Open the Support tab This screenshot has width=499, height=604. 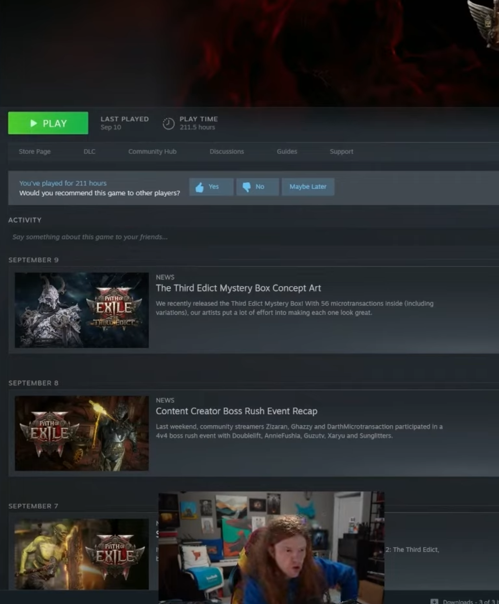(341, 151)
